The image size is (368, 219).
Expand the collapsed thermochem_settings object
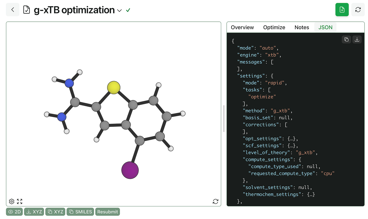click(311, 194)
